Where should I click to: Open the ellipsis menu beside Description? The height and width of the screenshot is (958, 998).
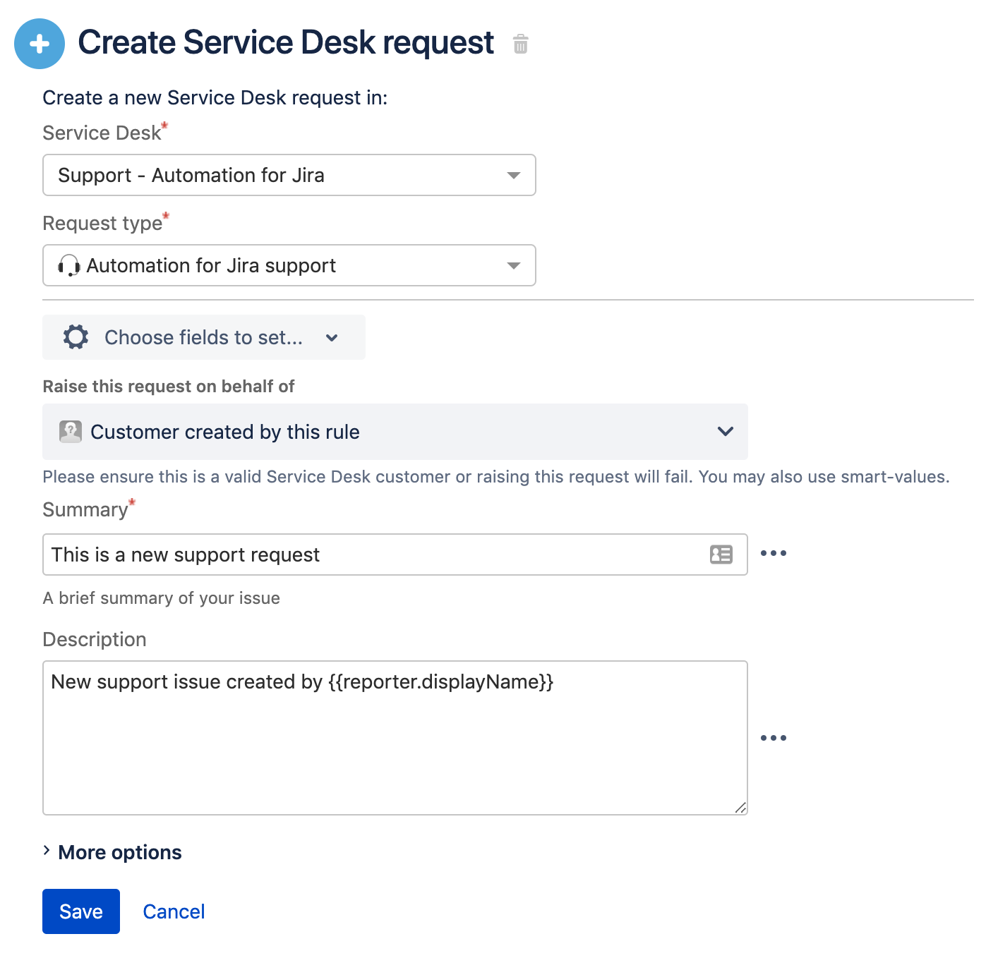coord(773,738)
